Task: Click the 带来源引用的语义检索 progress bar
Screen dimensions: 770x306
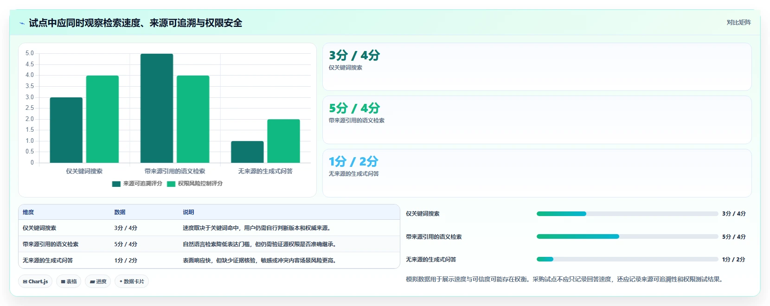Action: coord(627,236)
